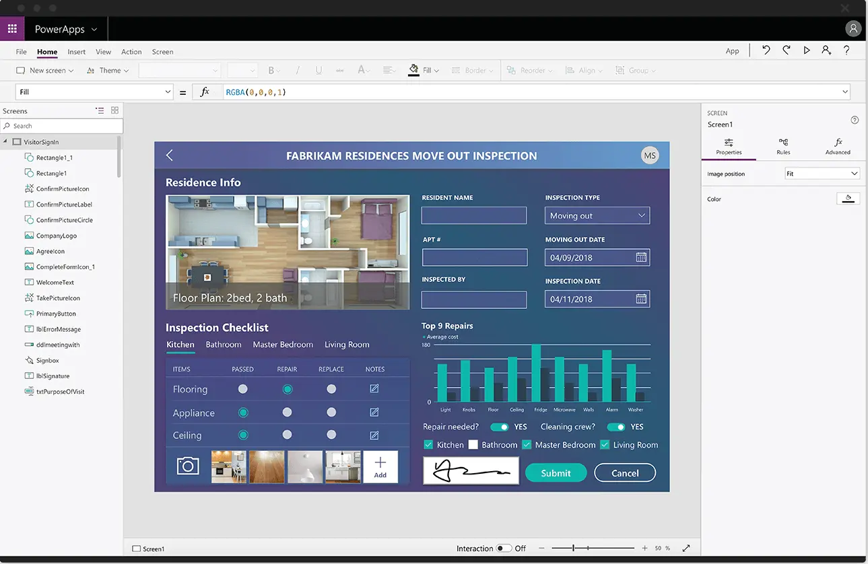The height and width of the screenshot is (564, 868).
Task: Click the formula fx button
Action: 205,92
